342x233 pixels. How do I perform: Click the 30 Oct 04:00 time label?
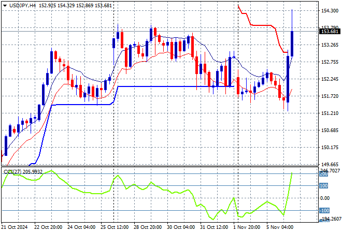point(181,227)
